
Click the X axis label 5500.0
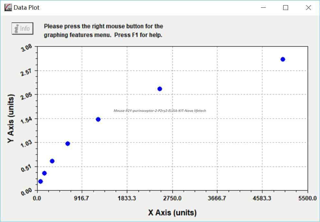(x=307, y=198)
